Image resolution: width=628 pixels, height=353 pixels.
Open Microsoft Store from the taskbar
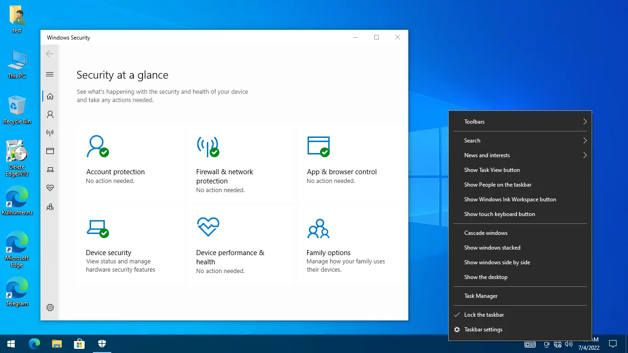[x=80, y=344]
